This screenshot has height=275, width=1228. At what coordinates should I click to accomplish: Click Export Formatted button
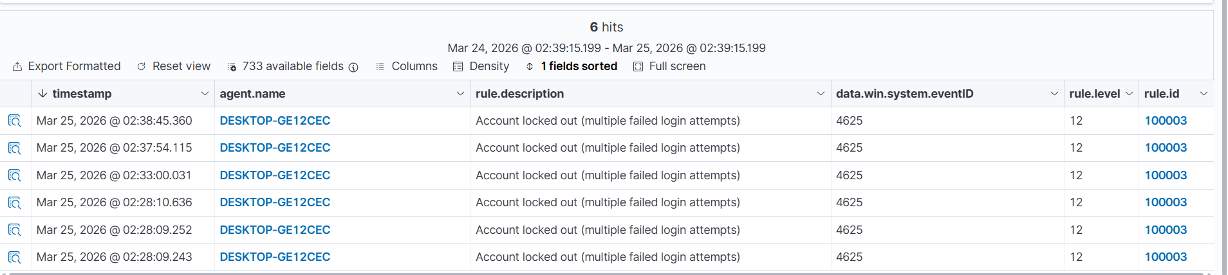[67, 66]
